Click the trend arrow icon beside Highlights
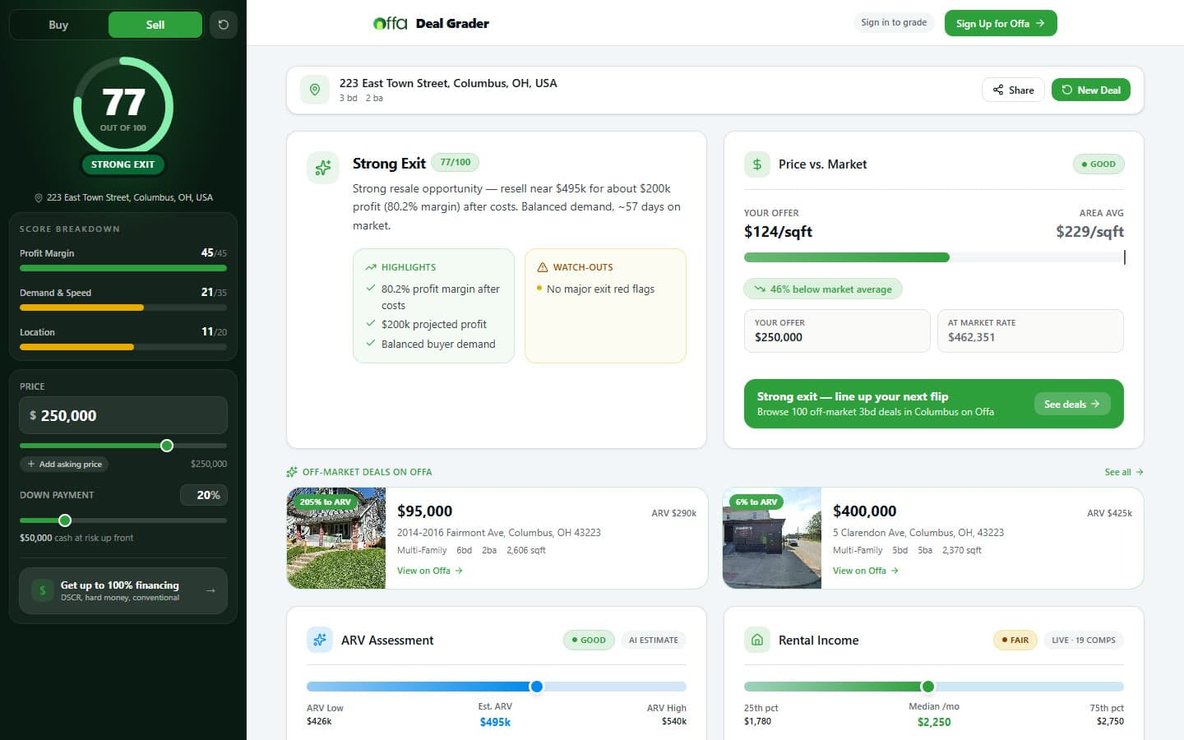The image size is (1184, 740). [371, 267]
